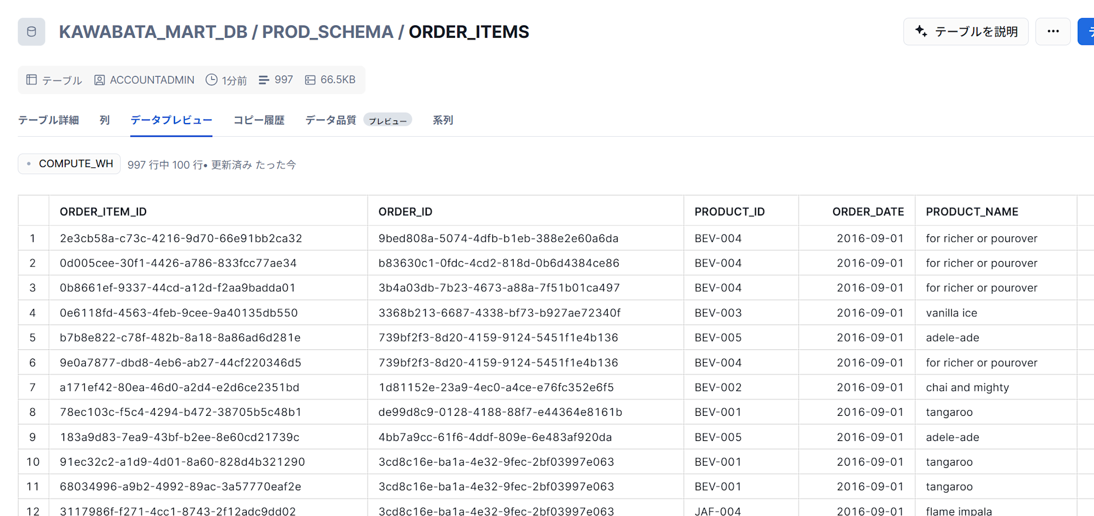Open the three-dot more options menu
The width and height of the screenshot is (1094, 516).
[1053, 32]
